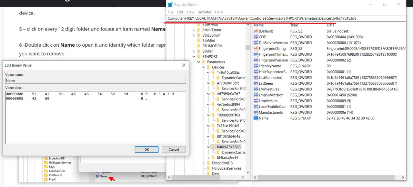Select the LmpSubversion value row
413x187 pixels.
[329, 95]
